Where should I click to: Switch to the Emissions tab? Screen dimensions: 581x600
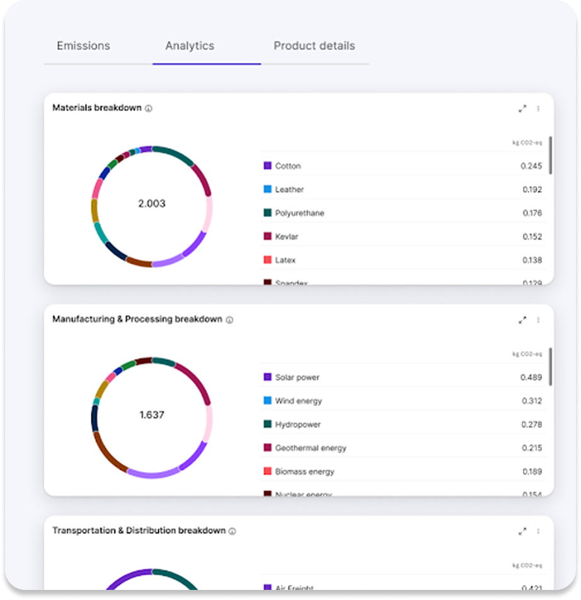(x=83, y=46)
